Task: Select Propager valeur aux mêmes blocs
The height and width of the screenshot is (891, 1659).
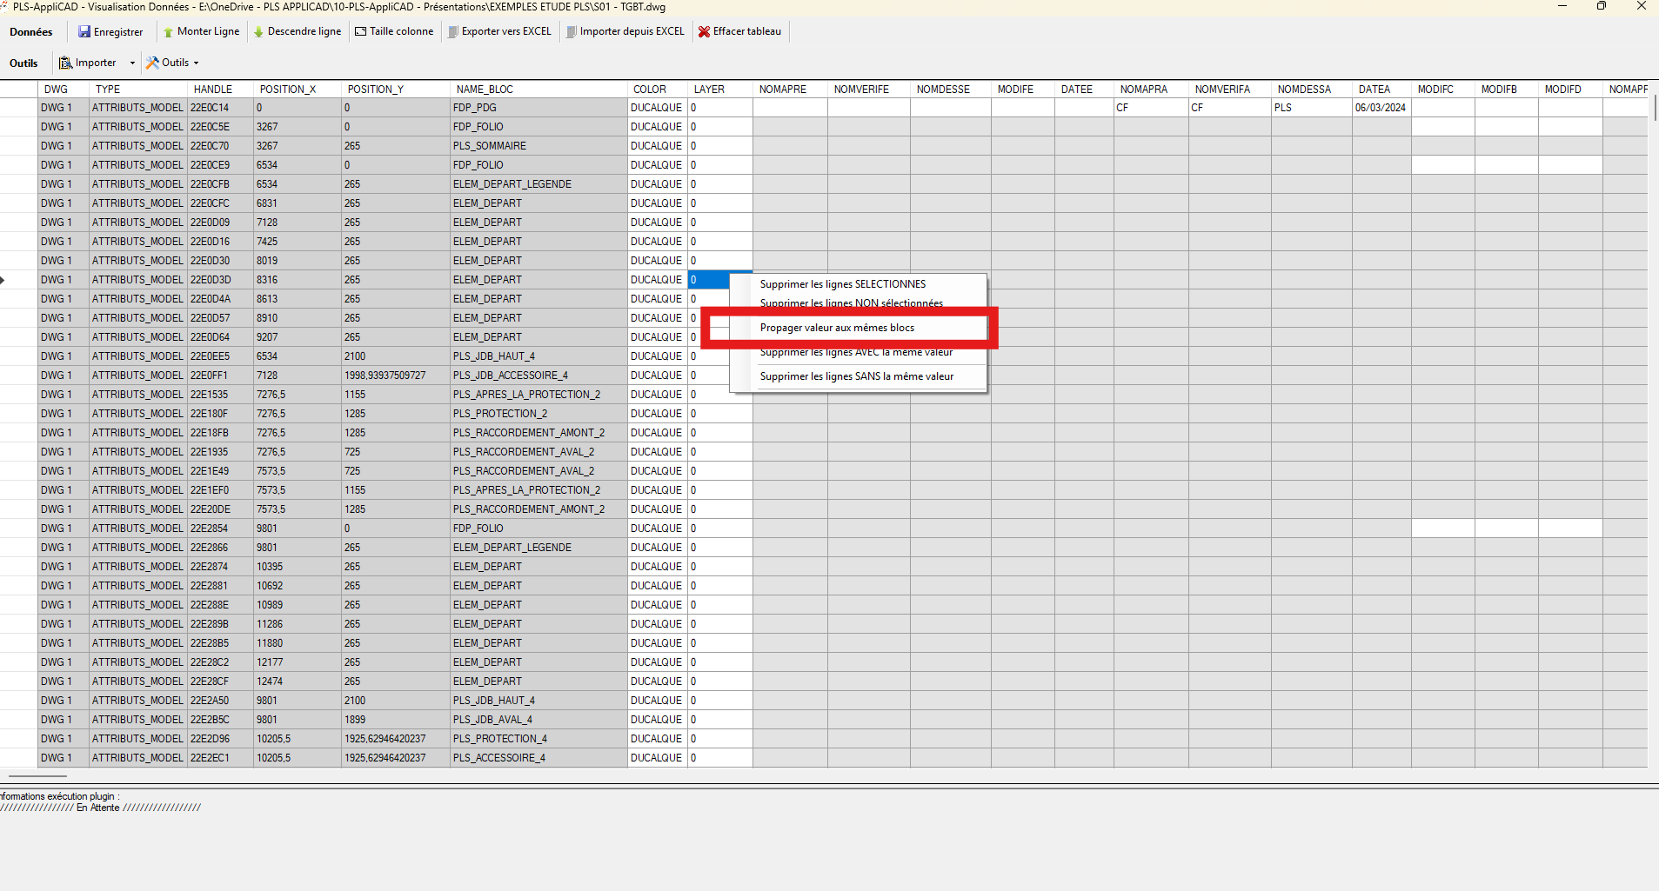Action: pyautogui.click(x=837, y=328)
